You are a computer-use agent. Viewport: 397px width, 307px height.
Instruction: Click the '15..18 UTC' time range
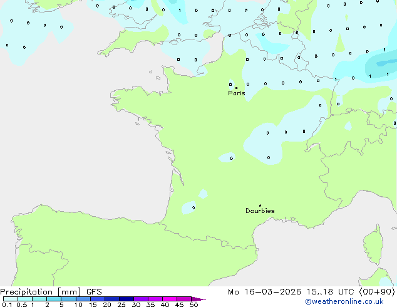[x=330, y=292]
